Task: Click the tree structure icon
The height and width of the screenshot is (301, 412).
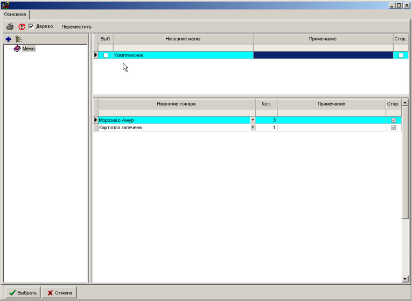Action: 19,39
